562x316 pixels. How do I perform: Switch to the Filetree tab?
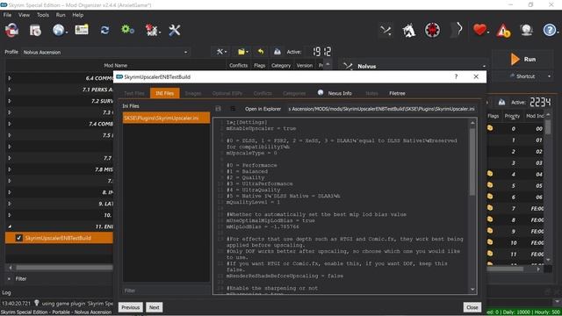point(397,93)
